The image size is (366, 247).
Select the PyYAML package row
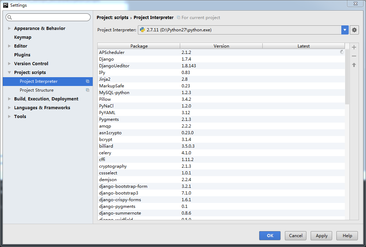(221, 113)
